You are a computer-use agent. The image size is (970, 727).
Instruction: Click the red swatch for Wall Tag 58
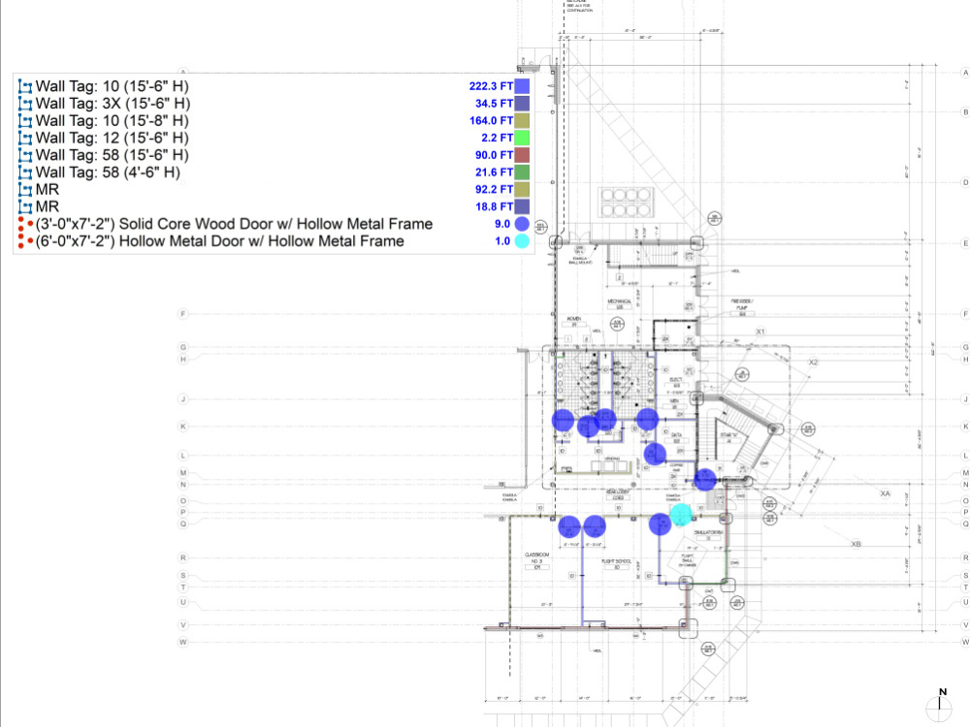click(x=522, y=155)
